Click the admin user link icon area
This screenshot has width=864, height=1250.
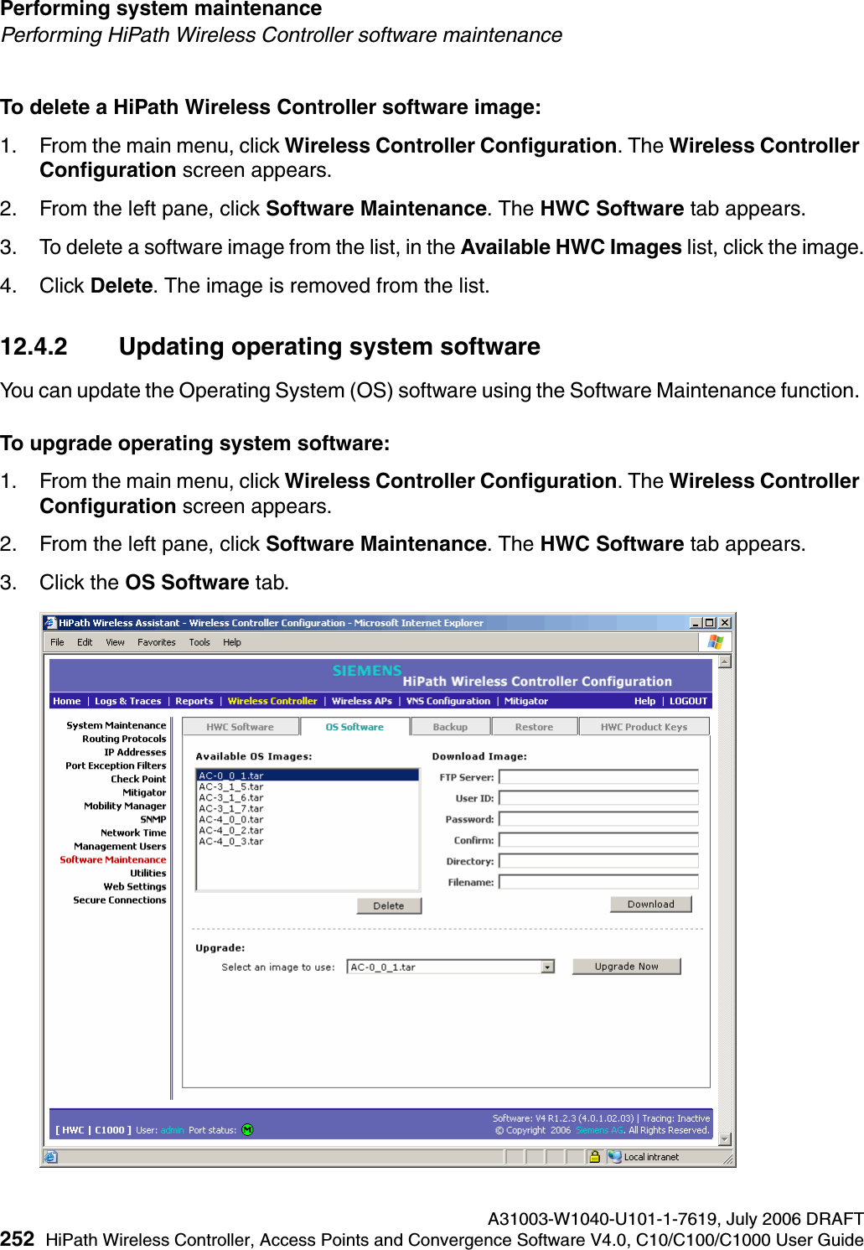tap(171, 1129)
